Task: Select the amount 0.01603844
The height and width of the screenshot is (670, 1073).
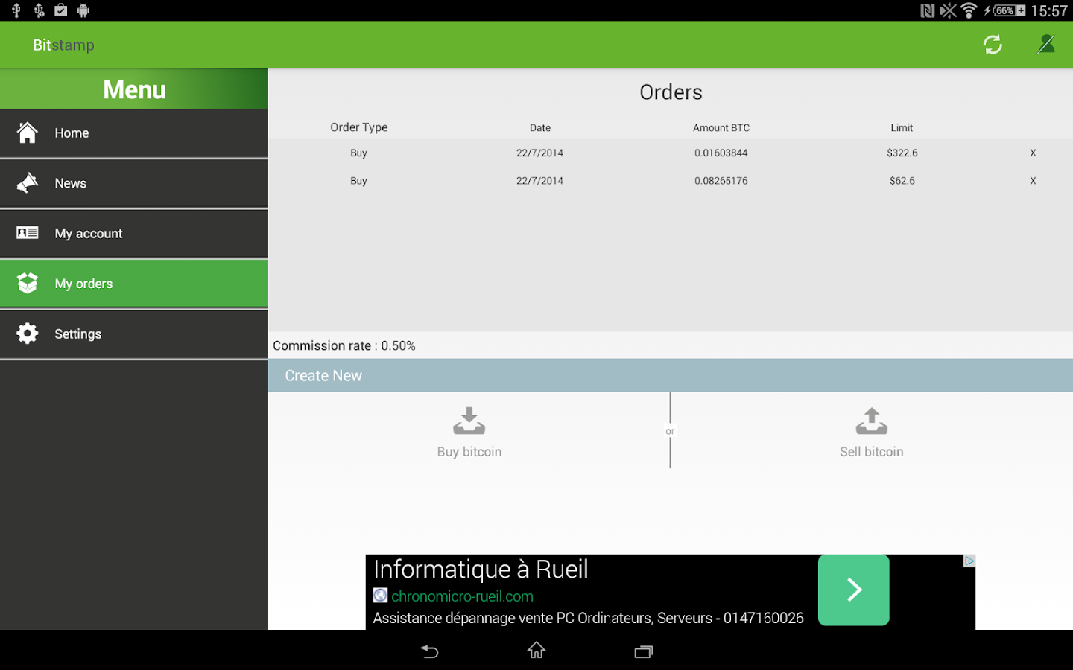Action: [721, 153]
